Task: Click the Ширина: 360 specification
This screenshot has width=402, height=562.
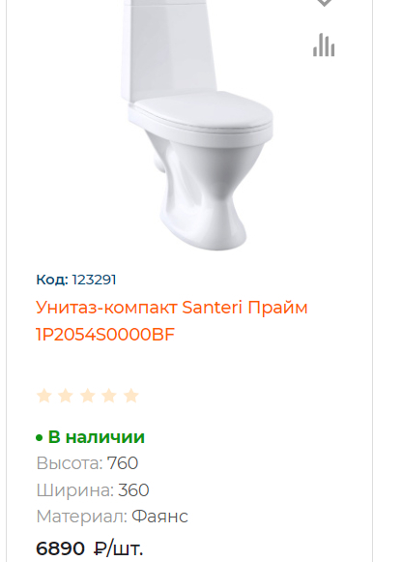Action: [x=93, y=490]
